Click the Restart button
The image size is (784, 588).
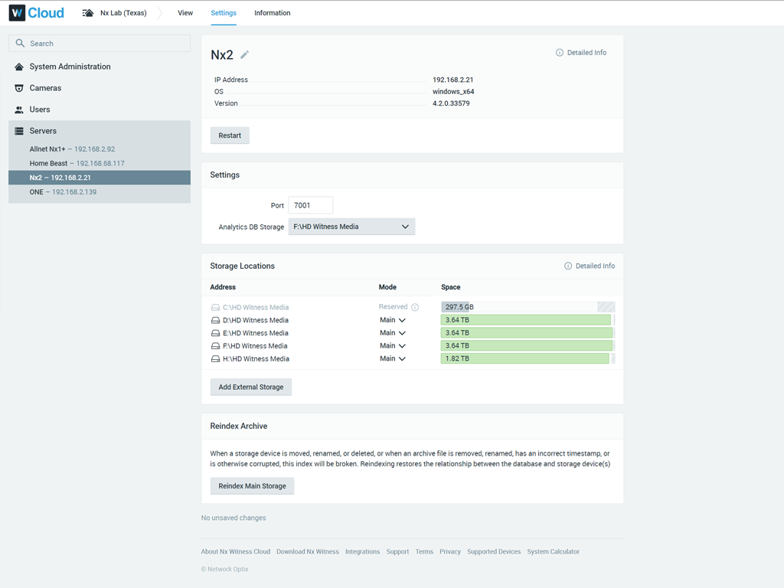click(x=230, y=136)
